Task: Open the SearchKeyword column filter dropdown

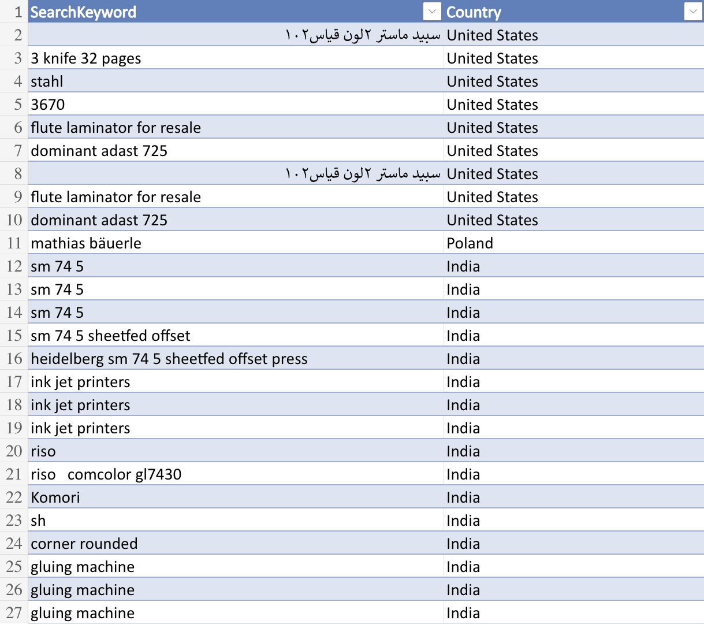Action: point(432,11)
